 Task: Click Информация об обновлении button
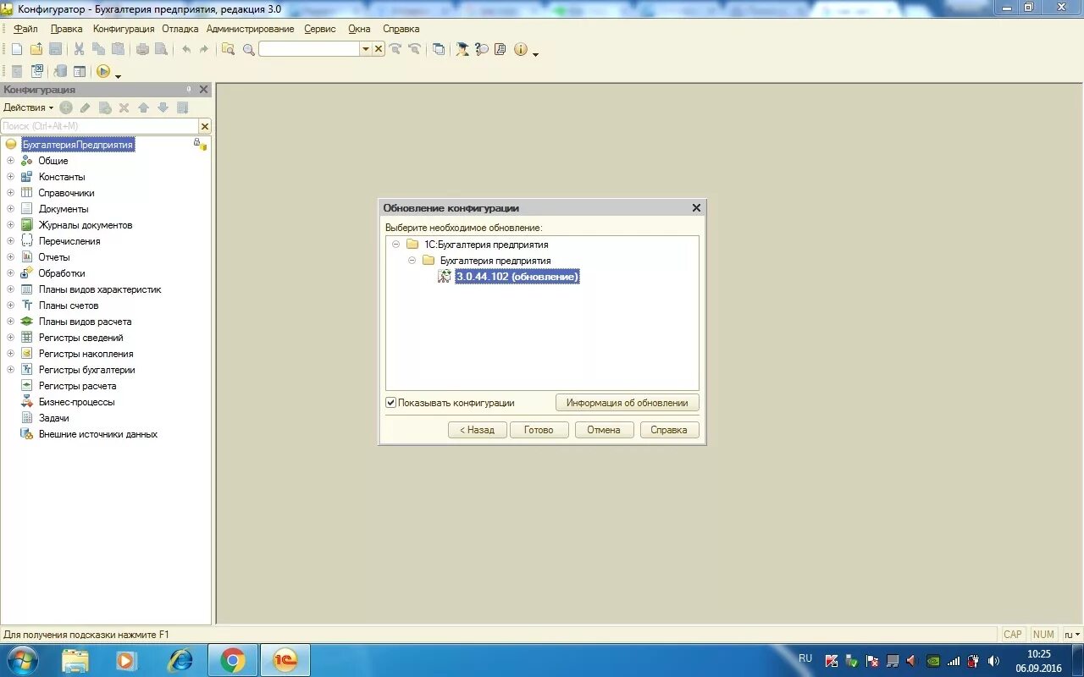628,403
